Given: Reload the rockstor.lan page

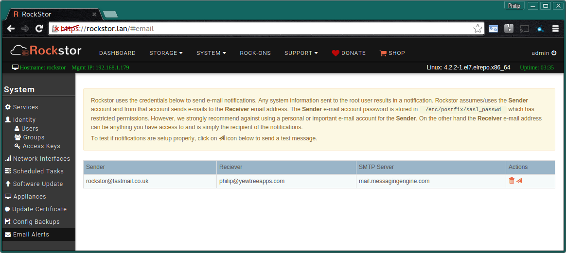Looking at the screenshot, I should point(39,29).
